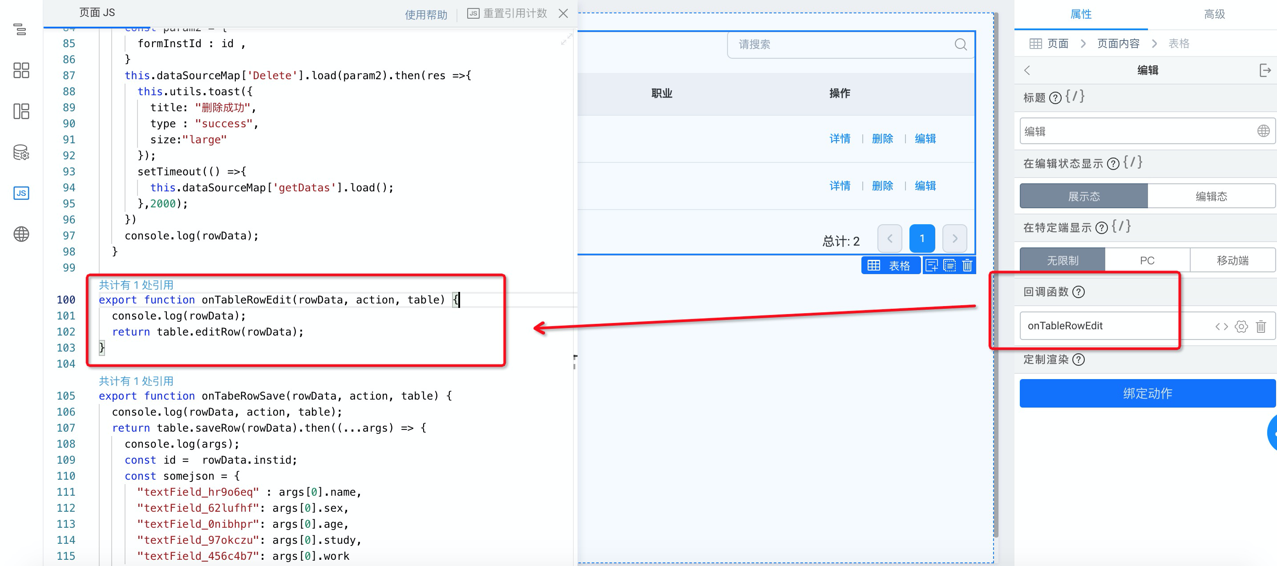Go to next page in table pagination
1277x566 pixels.
tap(954, 239)
